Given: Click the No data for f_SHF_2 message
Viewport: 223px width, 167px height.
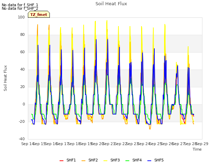Looking at the screenshot, I should click(20, 8).
